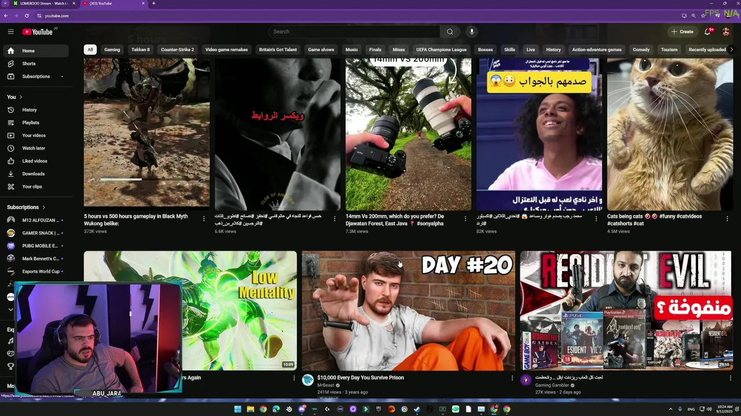The height and width of the screenshot is (416, 741).
Task: Expand the Subscriptions section header arrow
Action: point(43,207)
